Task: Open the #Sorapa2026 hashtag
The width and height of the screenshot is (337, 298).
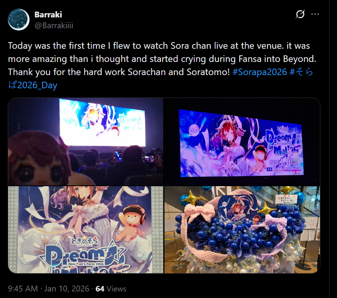Action: coord(260,72)
